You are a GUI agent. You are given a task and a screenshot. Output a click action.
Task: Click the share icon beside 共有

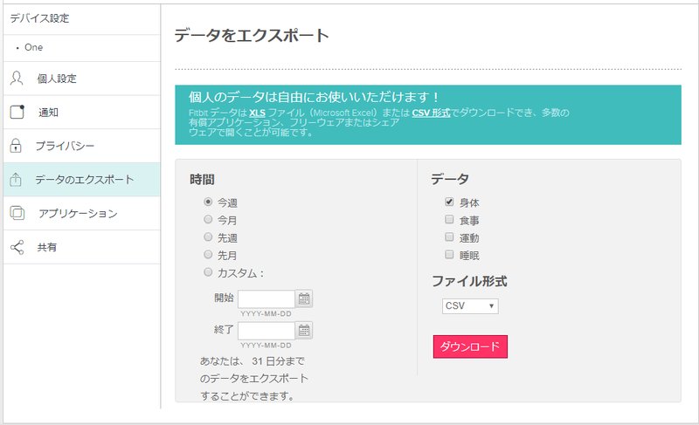pos(17,247)
